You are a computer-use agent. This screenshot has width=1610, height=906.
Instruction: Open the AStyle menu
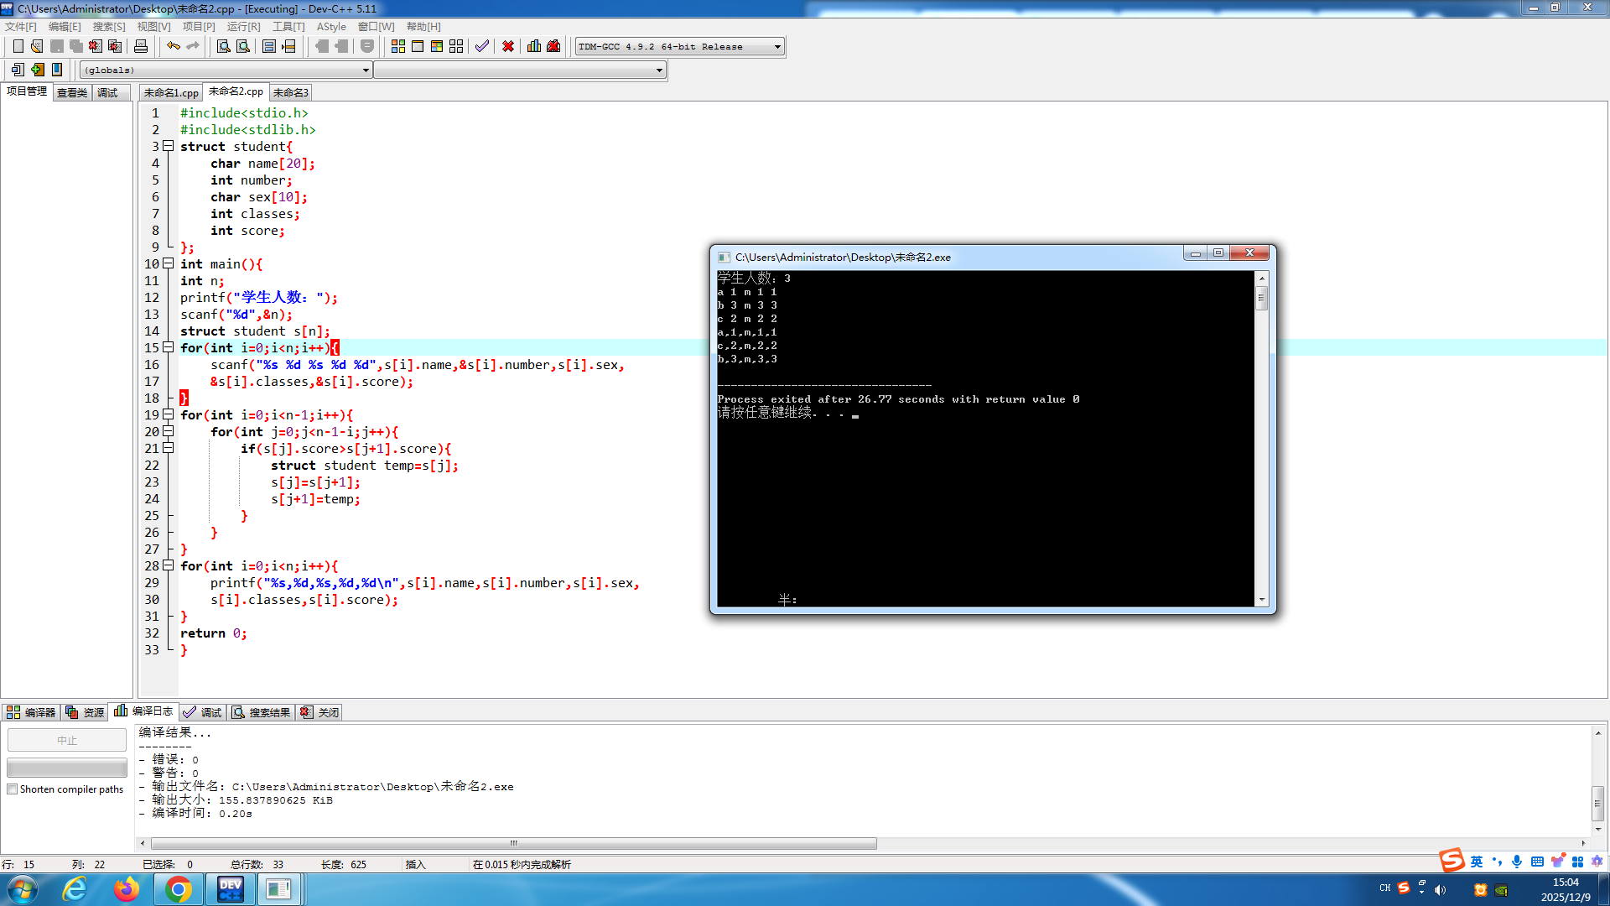[x=331, y=27]
